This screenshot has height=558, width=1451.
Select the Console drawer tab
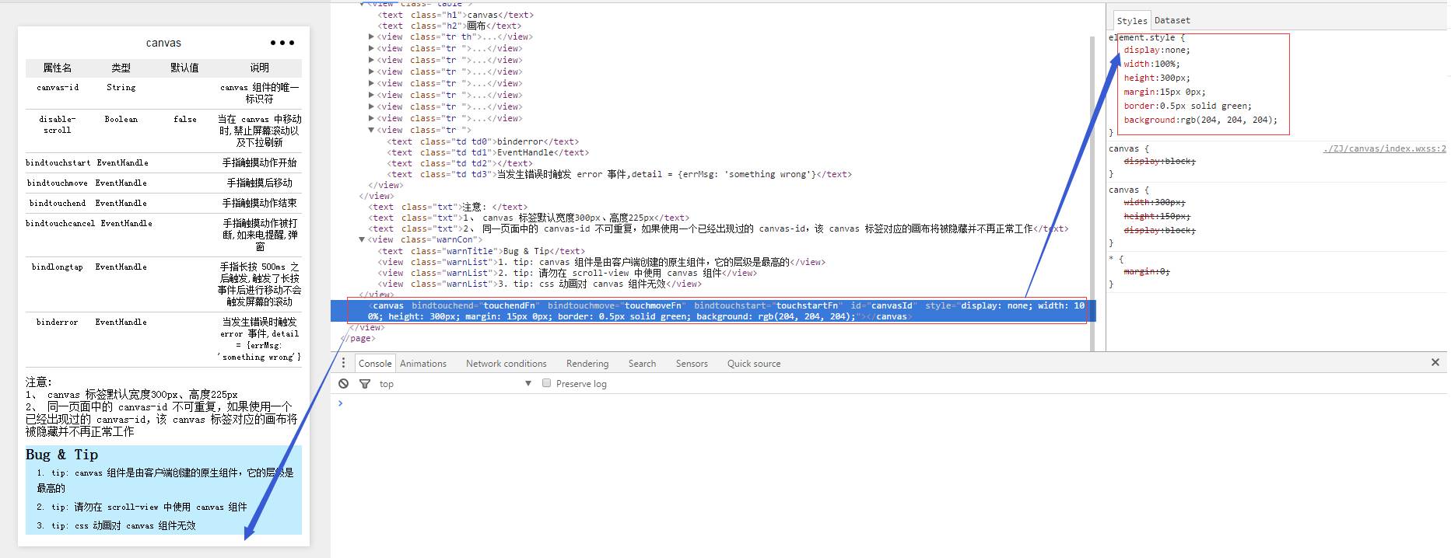[x=375, y=363]
